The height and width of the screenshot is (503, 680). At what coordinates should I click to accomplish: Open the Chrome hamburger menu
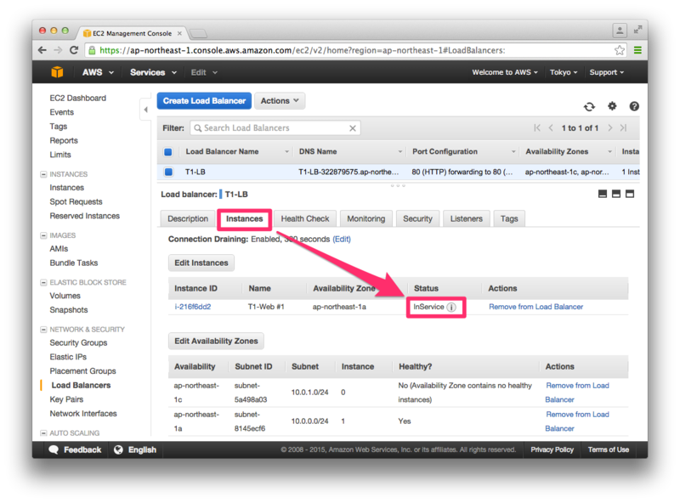(x=637, y=50)
